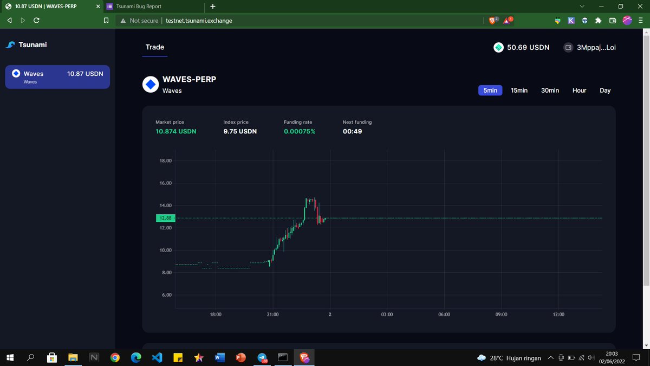
Task: Open the Trade tab
Action: point(155,47)
